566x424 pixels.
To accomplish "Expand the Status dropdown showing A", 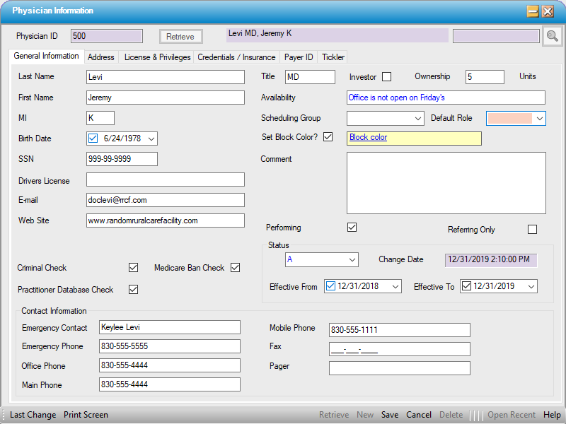I will [352, 260].
